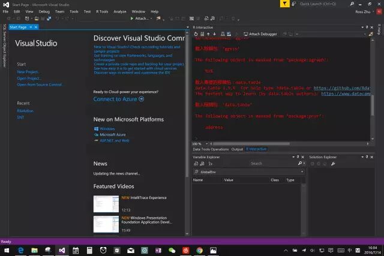Image resolution: width=384 pixels, height=256 pixels.
Task: Click the up arrow history icon in R Interactive
Action: [208, 34]
